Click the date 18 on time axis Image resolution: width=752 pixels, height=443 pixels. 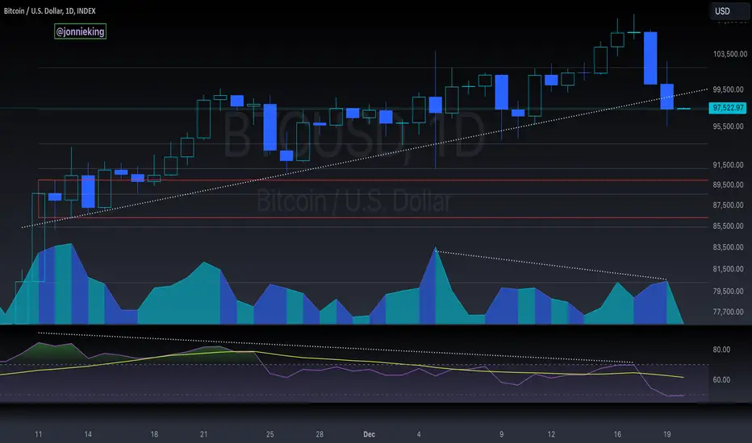tap(154, 434)
